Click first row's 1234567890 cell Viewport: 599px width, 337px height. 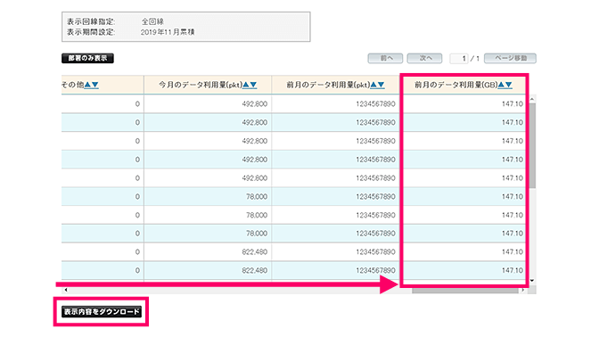click(335, 104)
